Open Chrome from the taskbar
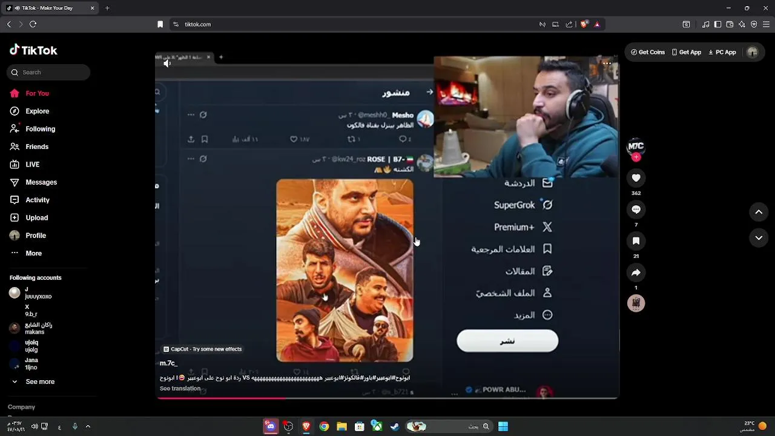The width and height of the screenshot is (775, 436). point(324,426)
